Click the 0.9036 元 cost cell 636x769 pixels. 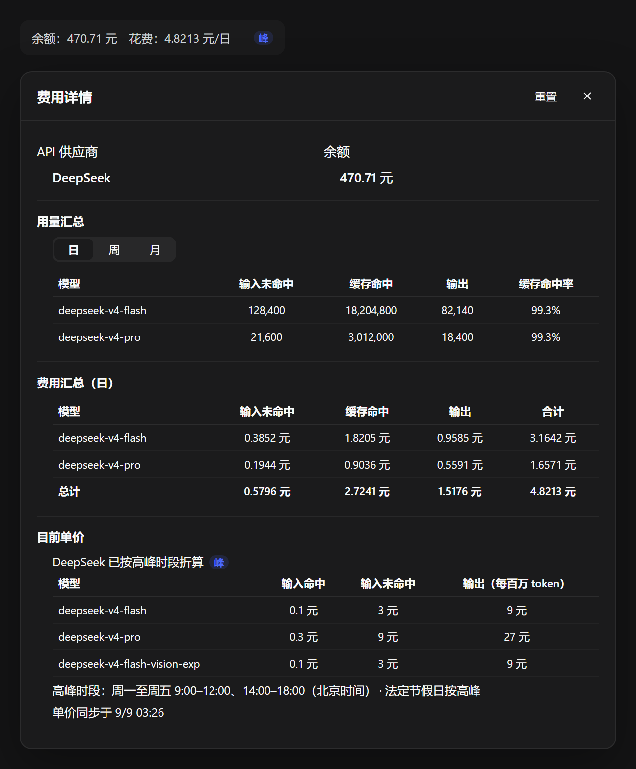coord(367,465)
